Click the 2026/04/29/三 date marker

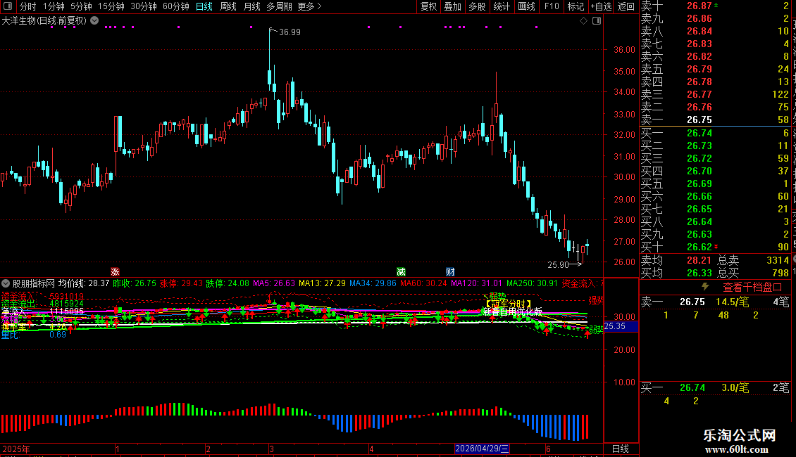(482, 449)
